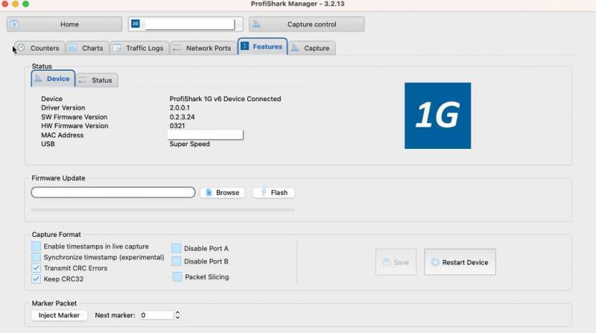596x333 pixels.
Task: Enable the Packet Slicing checkbox
Action: click(177, 277)
